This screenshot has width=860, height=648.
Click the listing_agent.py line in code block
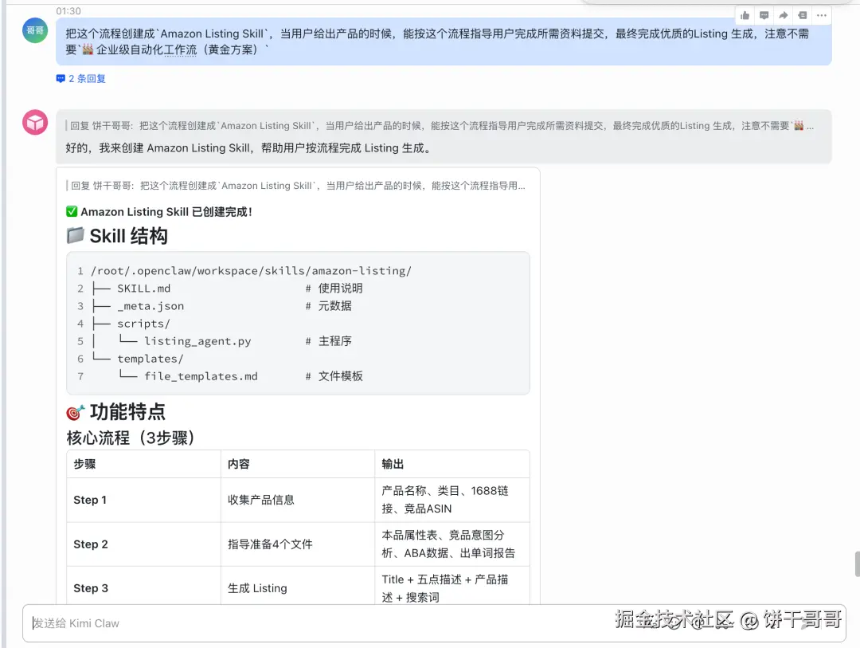tap(197, 341)
